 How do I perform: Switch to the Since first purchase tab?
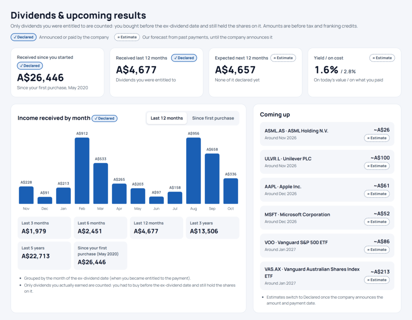point(213,118)
